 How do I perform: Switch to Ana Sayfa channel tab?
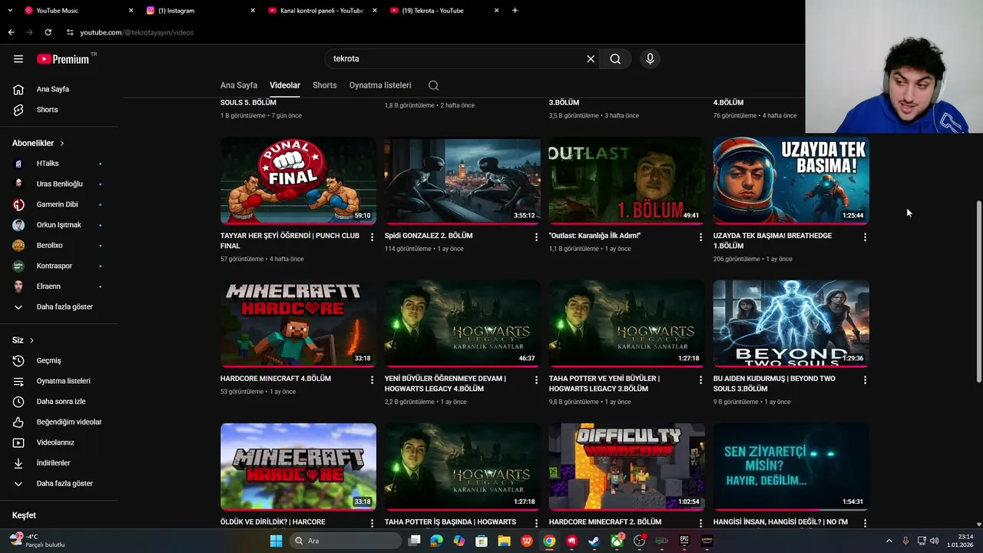[x=239, y=85]
